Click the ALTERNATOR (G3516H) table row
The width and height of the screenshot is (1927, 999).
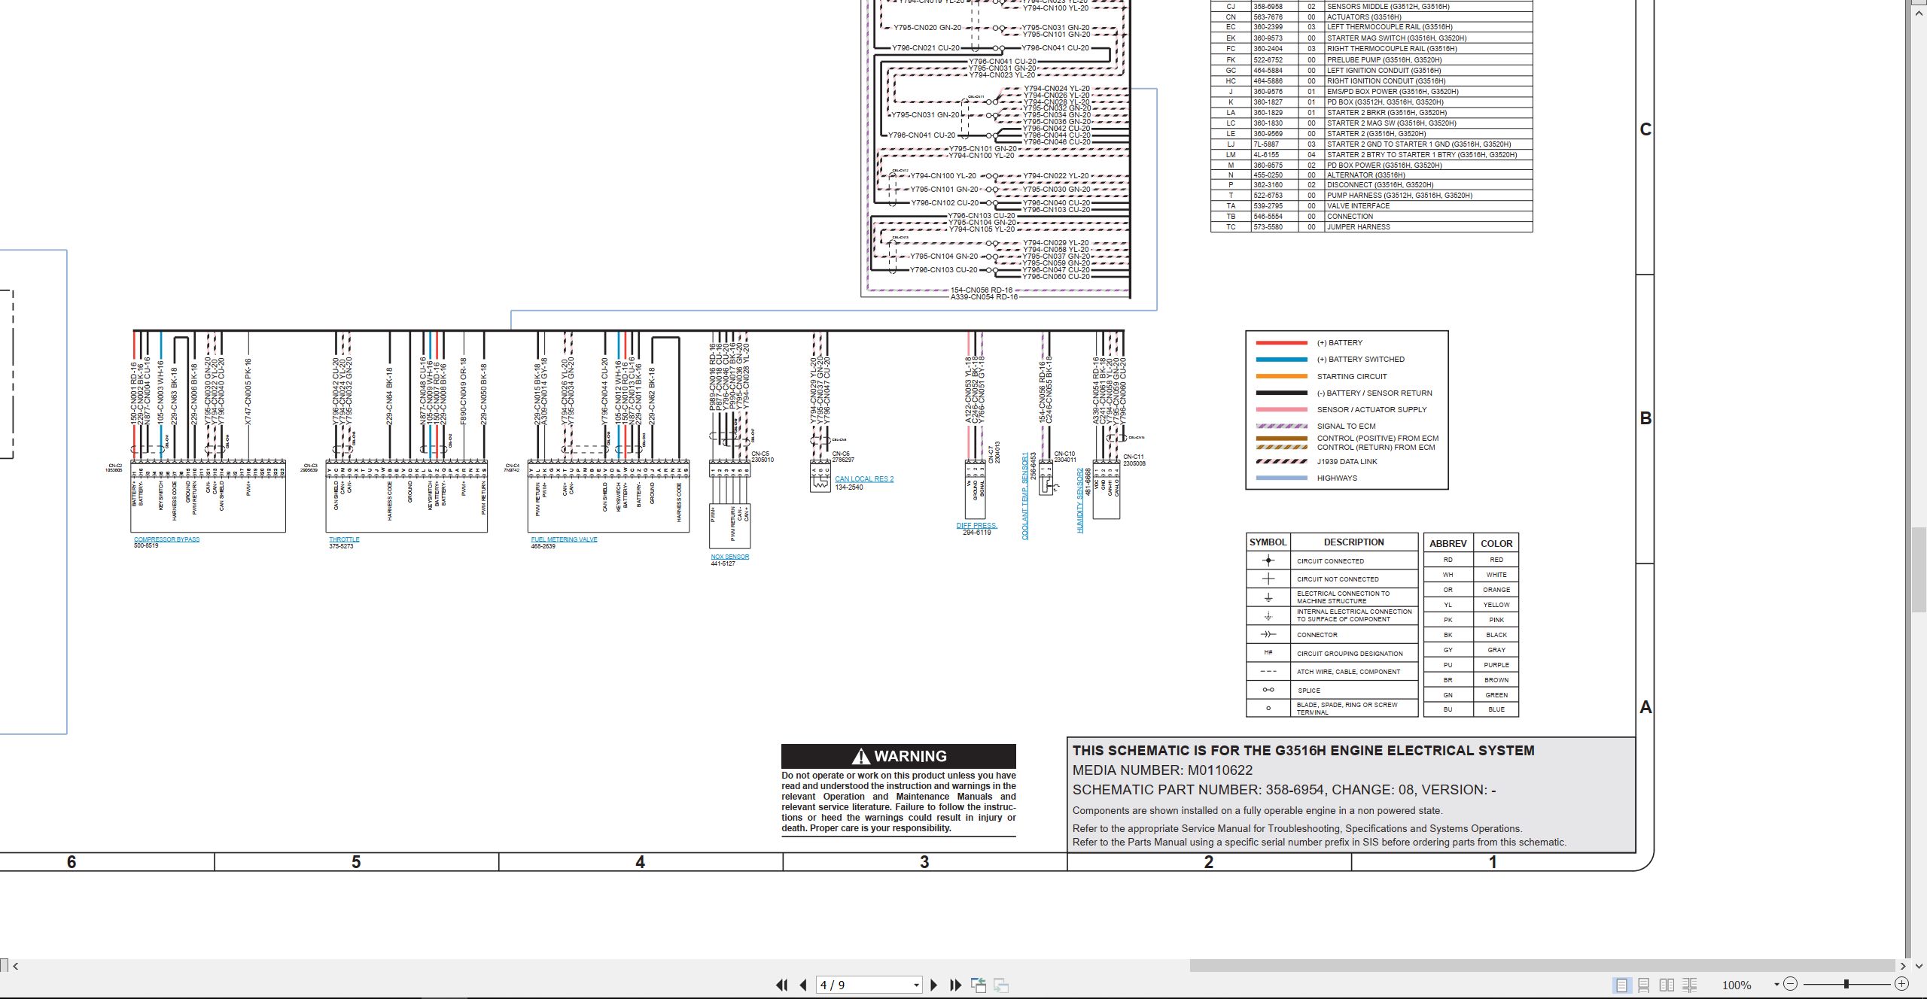pyautogui.click(x=1371, y=175)
